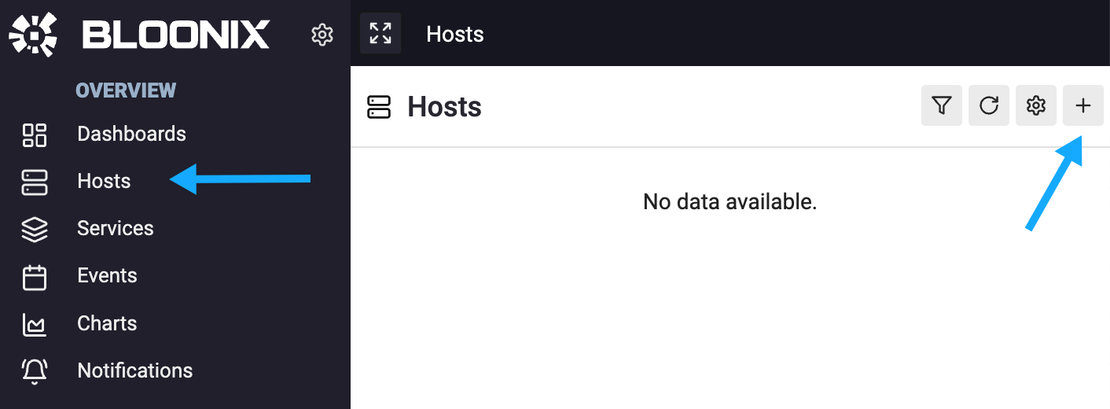Select Hosts in the sidebar menu
The width and height of the screenshot is (1110, 409).
104,181
